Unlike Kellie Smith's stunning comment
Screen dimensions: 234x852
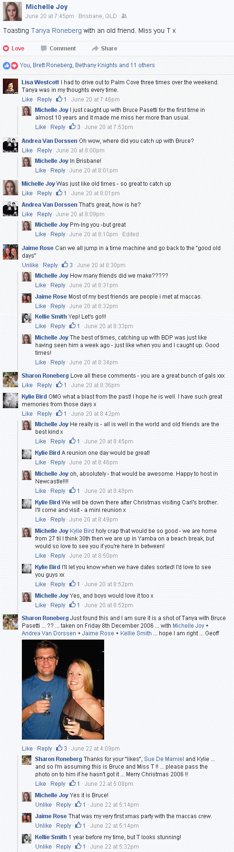43,847
